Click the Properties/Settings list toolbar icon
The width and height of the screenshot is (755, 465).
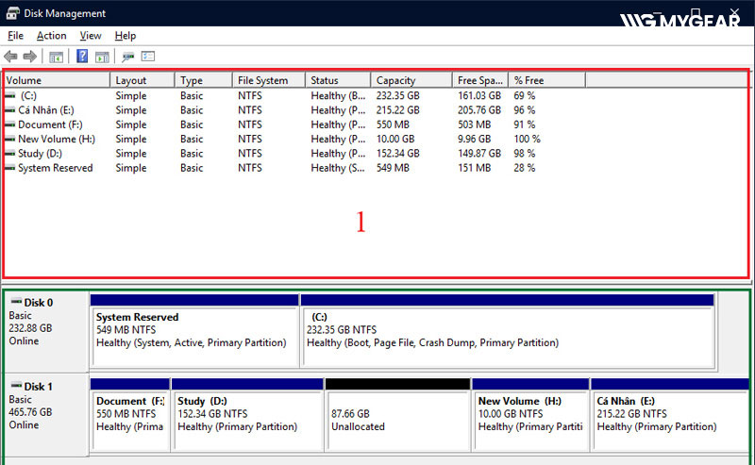[148, 57]
